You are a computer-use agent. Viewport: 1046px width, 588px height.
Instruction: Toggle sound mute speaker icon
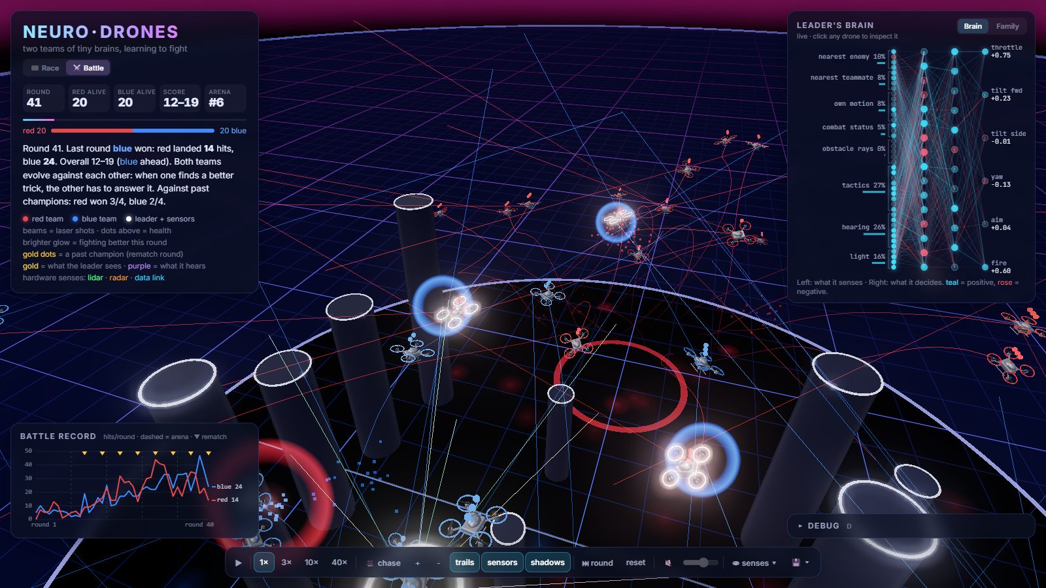pyautogui.click(x=668, y=563)
